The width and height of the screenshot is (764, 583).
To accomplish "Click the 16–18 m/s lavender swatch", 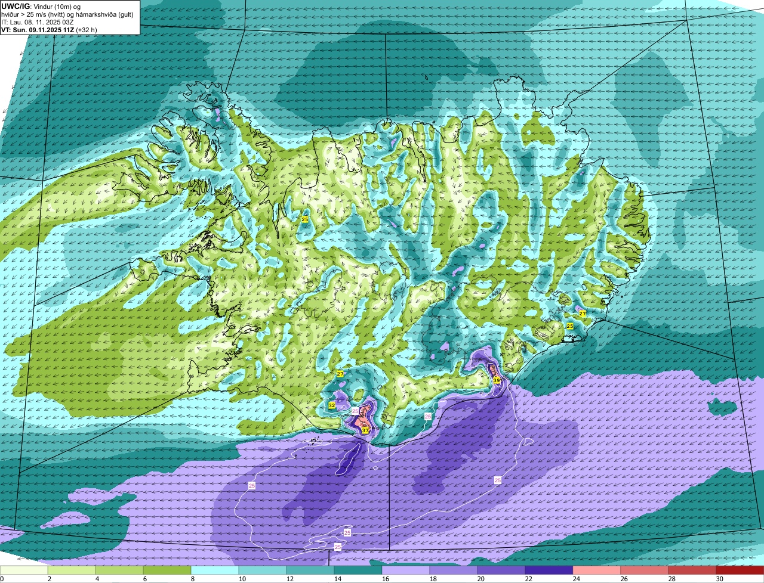I will click(406, 570).
